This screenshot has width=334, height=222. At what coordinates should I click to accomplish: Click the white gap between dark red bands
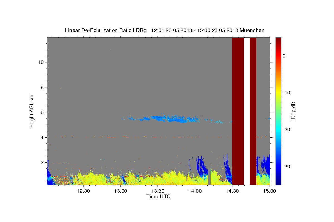tap(247, 111)
